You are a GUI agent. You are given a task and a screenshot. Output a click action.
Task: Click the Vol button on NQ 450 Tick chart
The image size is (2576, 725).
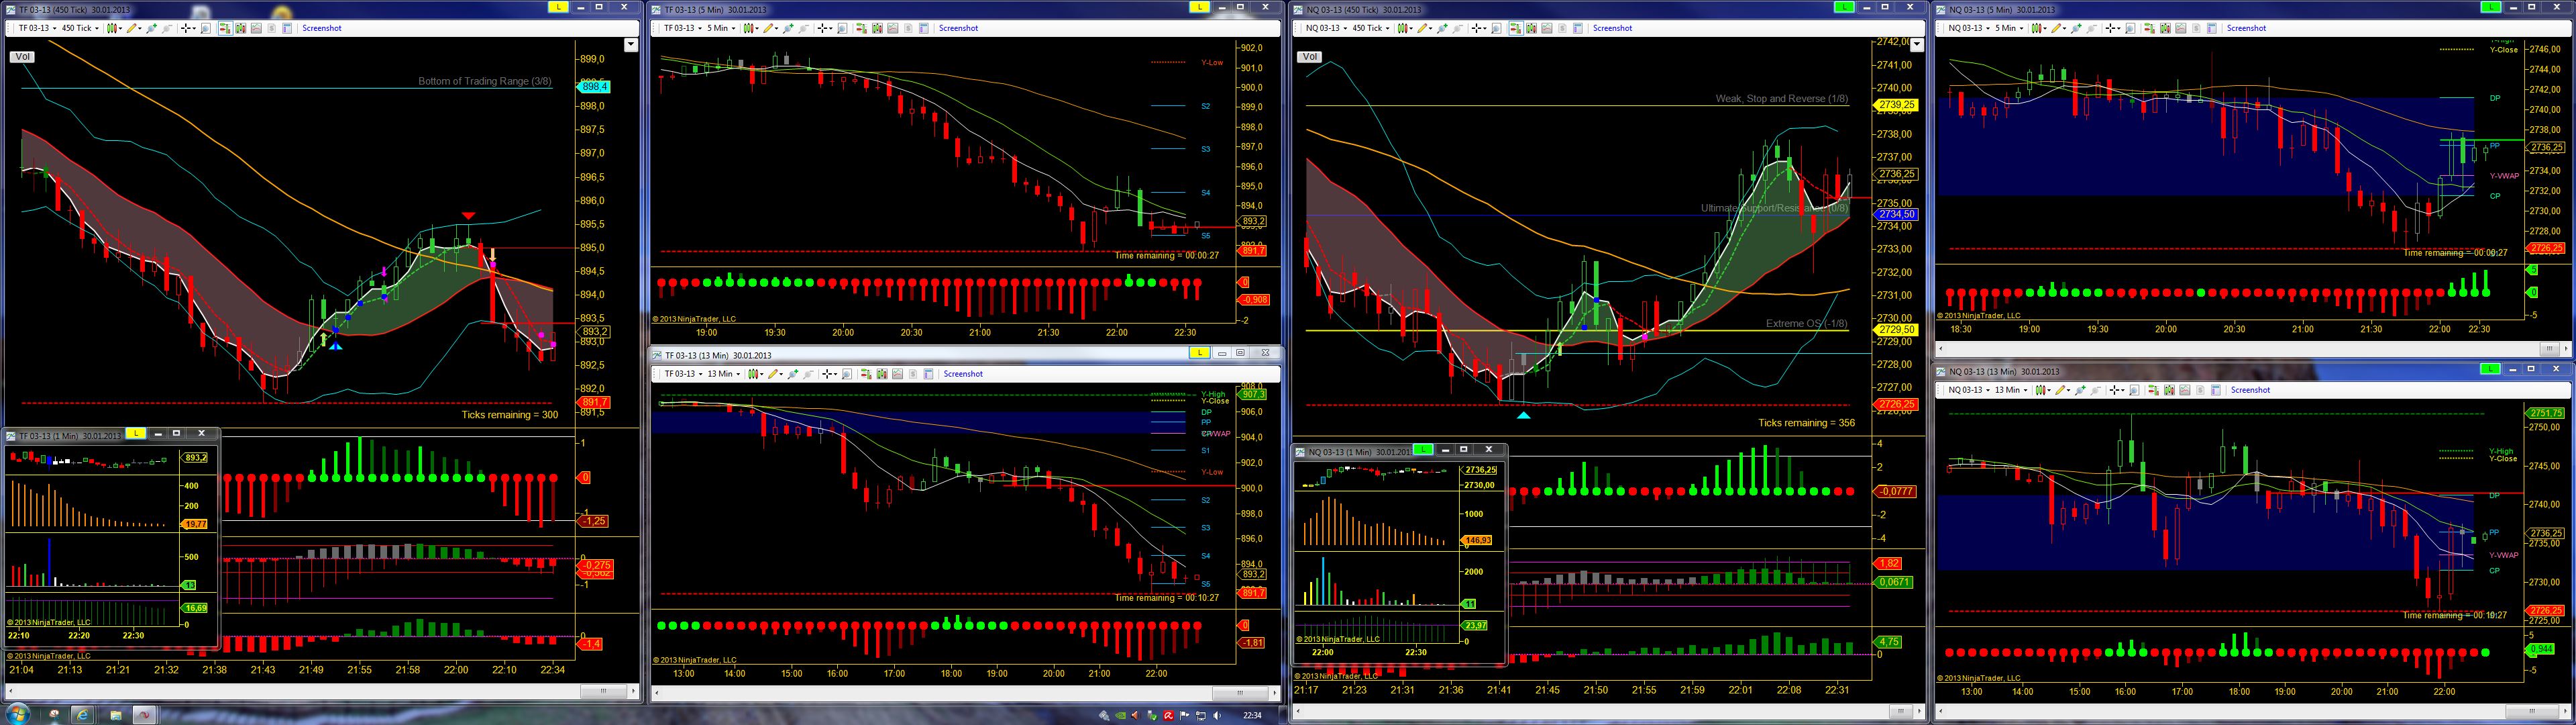coord(1310,57)
